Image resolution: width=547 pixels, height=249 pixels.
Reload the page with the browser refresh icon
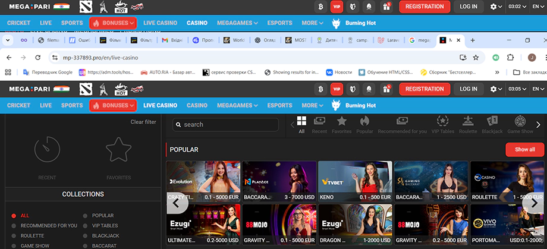37,58
